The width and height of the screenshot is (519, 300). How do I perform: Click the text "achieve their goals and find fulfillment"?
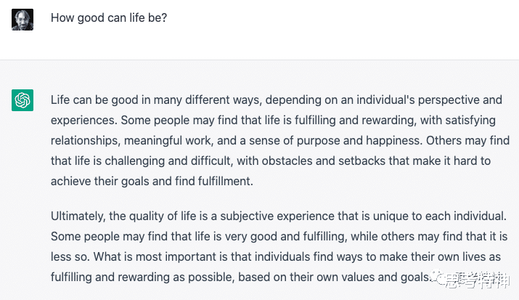click(152, 181)
